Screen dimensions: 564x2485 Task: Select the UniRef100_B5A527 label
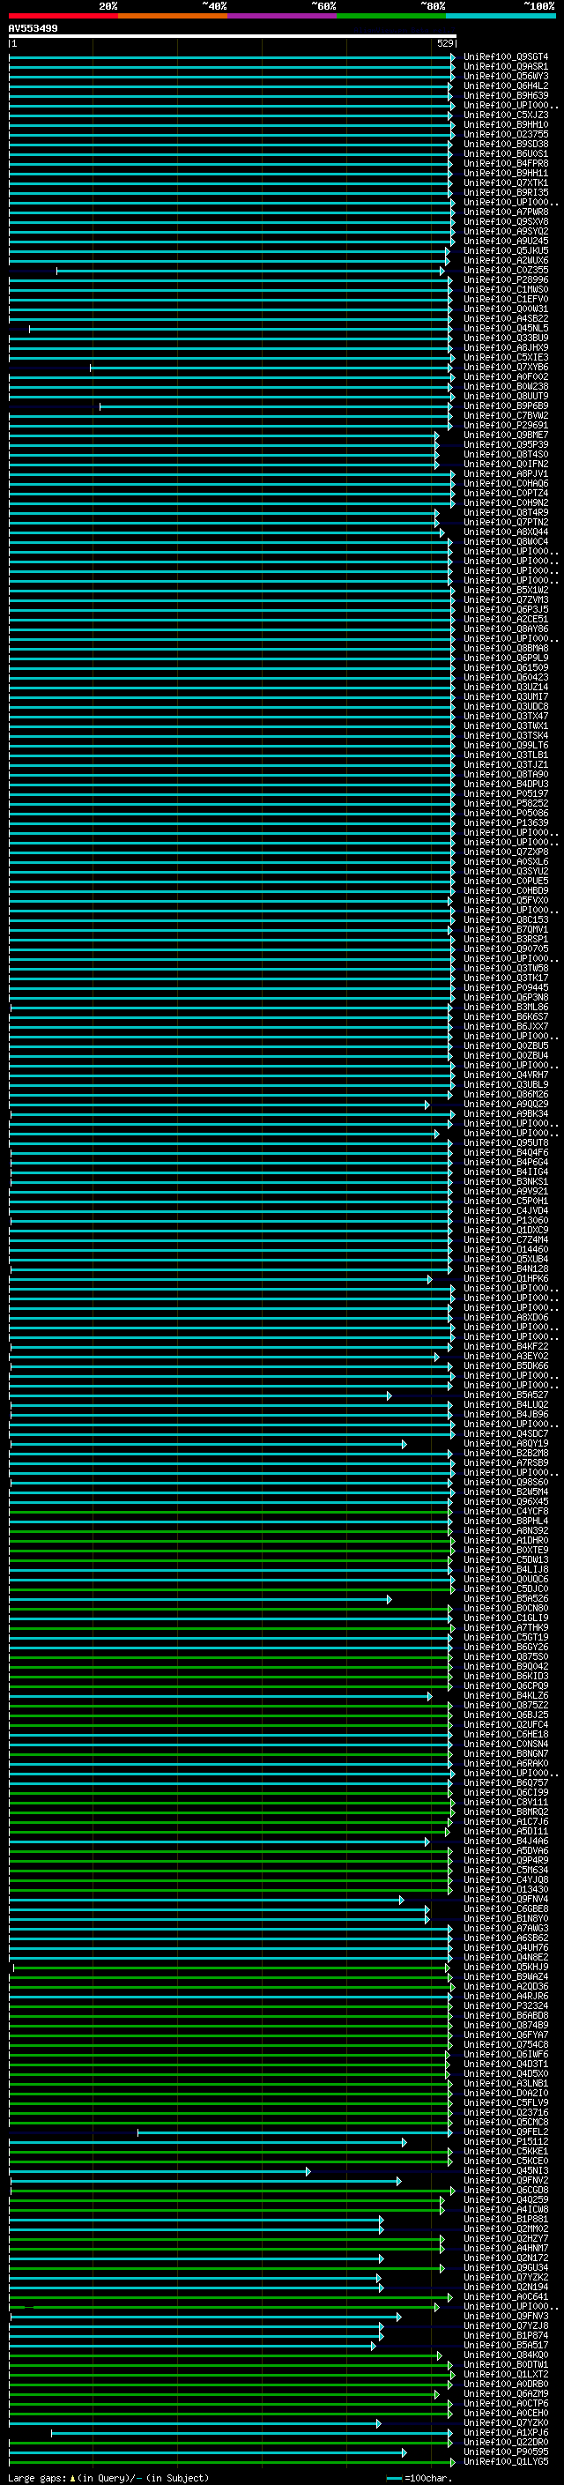tap(505, 1395)
